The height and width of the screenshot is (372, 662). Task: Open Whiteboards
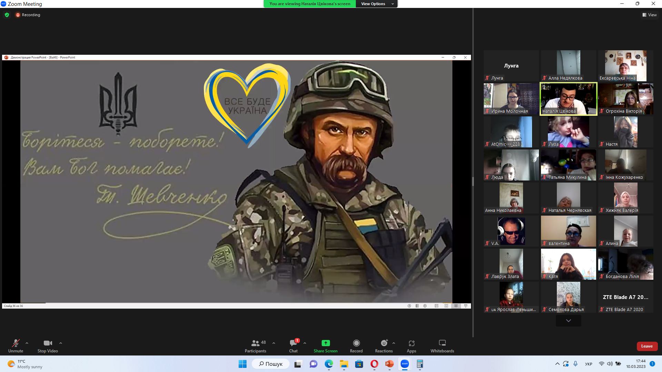(x=442, y=346)
